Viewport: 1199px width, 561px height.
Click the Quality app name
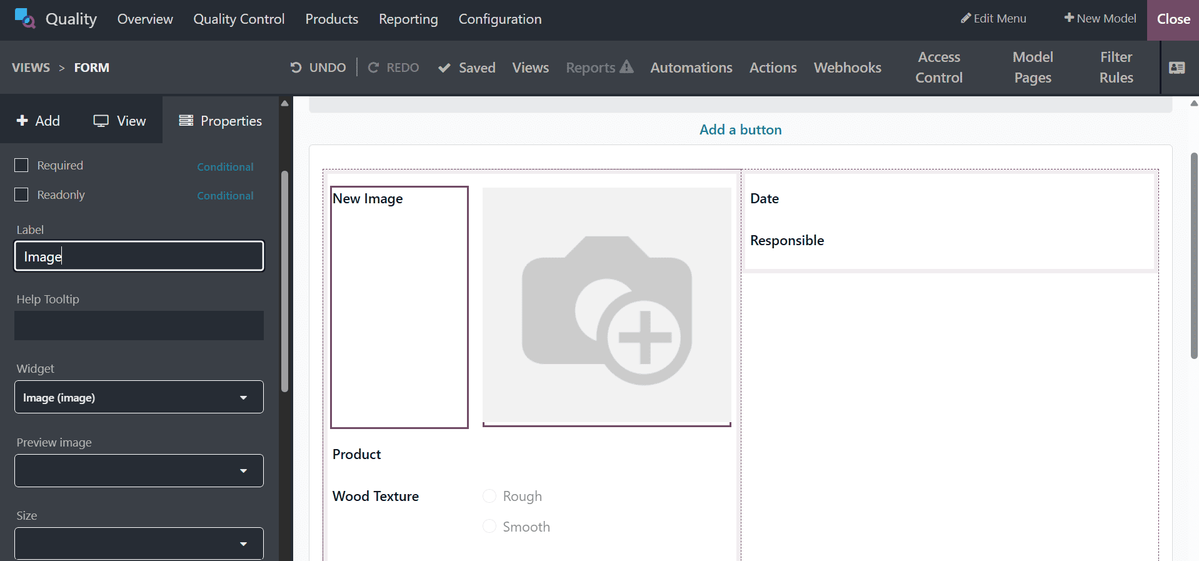pos(71,19)
